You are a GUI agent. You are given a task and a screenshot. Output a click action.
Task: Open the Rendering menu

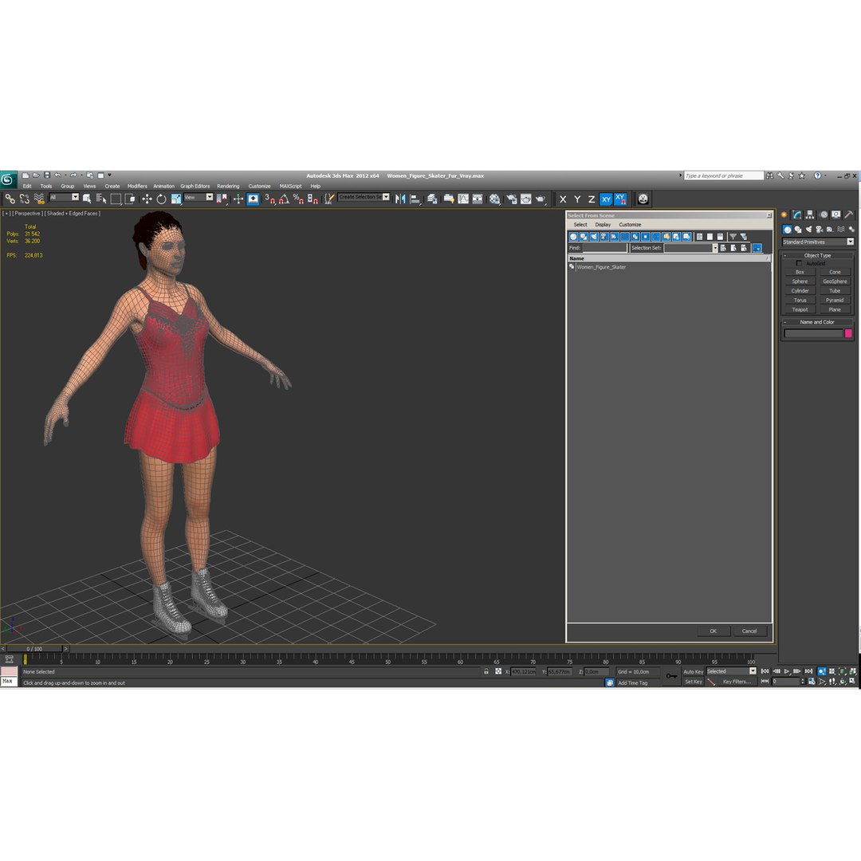coord(228,186)
